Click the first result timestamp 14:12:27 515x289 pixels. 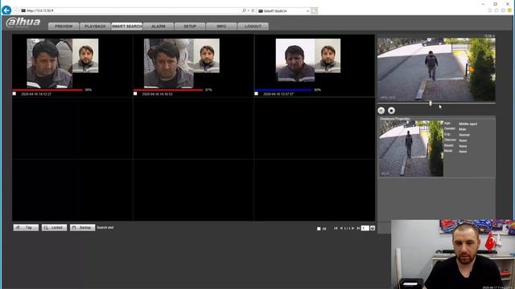(x=36, y=94)
